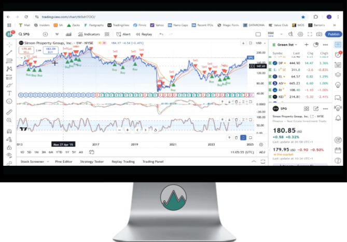The width and height of the screenshot is (347, 242).
Task: Add symbol to Green list watchlist
Action: 306,45
